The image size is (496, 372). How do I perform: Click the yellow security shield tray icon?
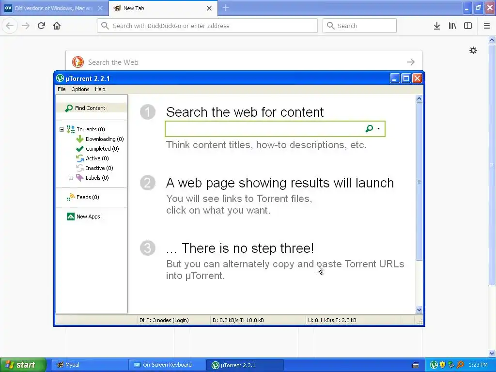443,365
